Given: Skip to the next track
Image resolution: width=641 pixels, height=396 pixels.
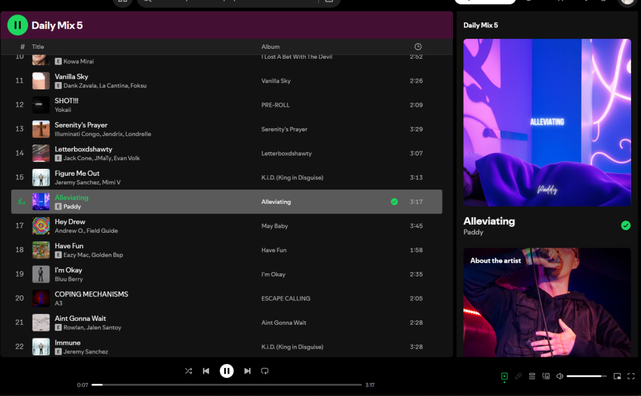Looking at the screenshot, I should 247,371.
